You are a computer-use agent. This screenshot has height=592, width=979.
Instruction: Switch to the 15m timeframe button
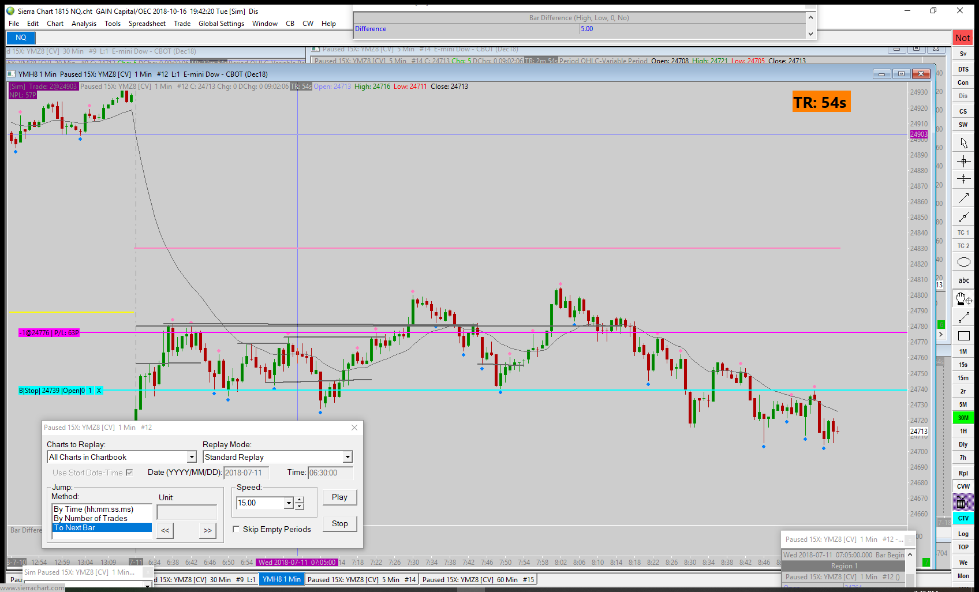pos(963,378)
